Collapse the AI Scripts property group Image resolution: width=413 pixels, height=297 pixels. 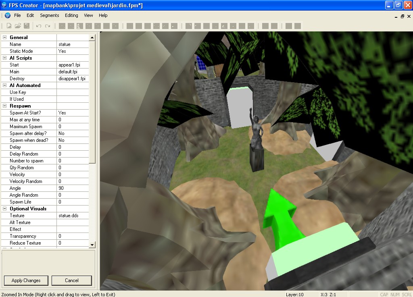(4, 58)
